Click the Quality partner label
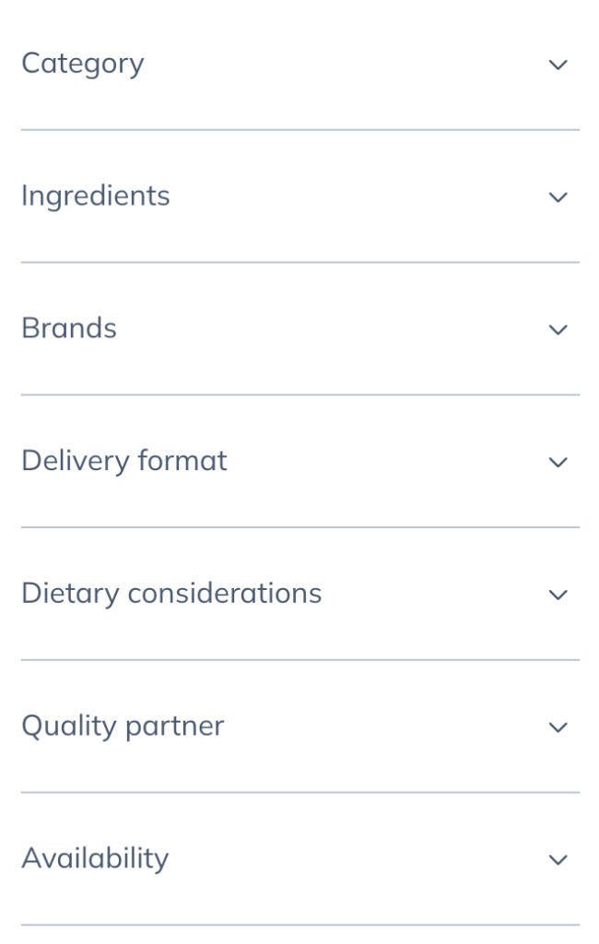599x944 pixels. (x=122, y=726)
